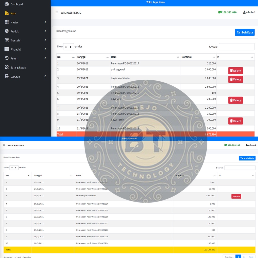Toggle sidebar with top hamburger icon
Viewport: 258px width, 258px height.
(57, 12)
